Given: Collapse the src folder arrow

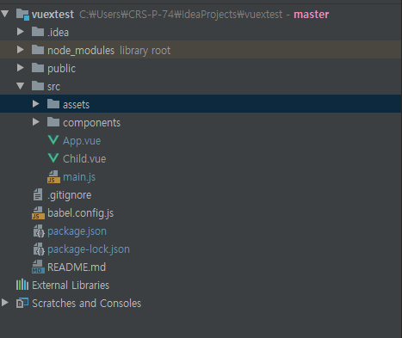Looking at the screenshot, I should (20, 86).
